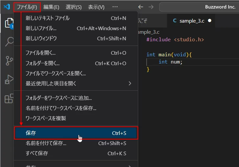
Task: Choose すべて保存 menu item
Action: (76, 154)
